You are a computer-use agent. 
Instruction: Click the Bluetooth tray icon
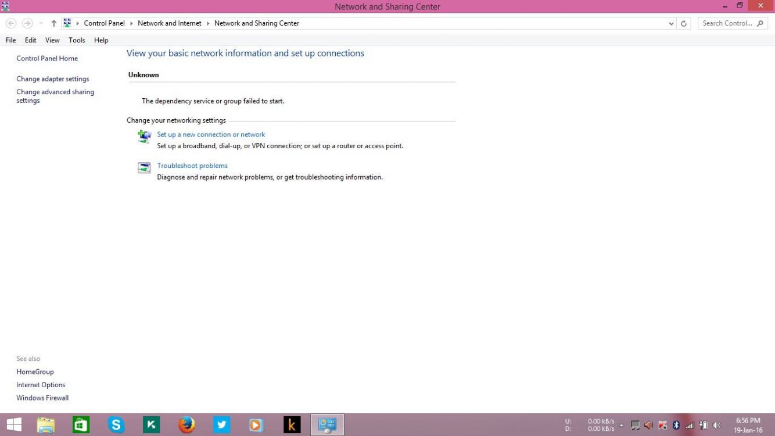(x=676, y=425)
